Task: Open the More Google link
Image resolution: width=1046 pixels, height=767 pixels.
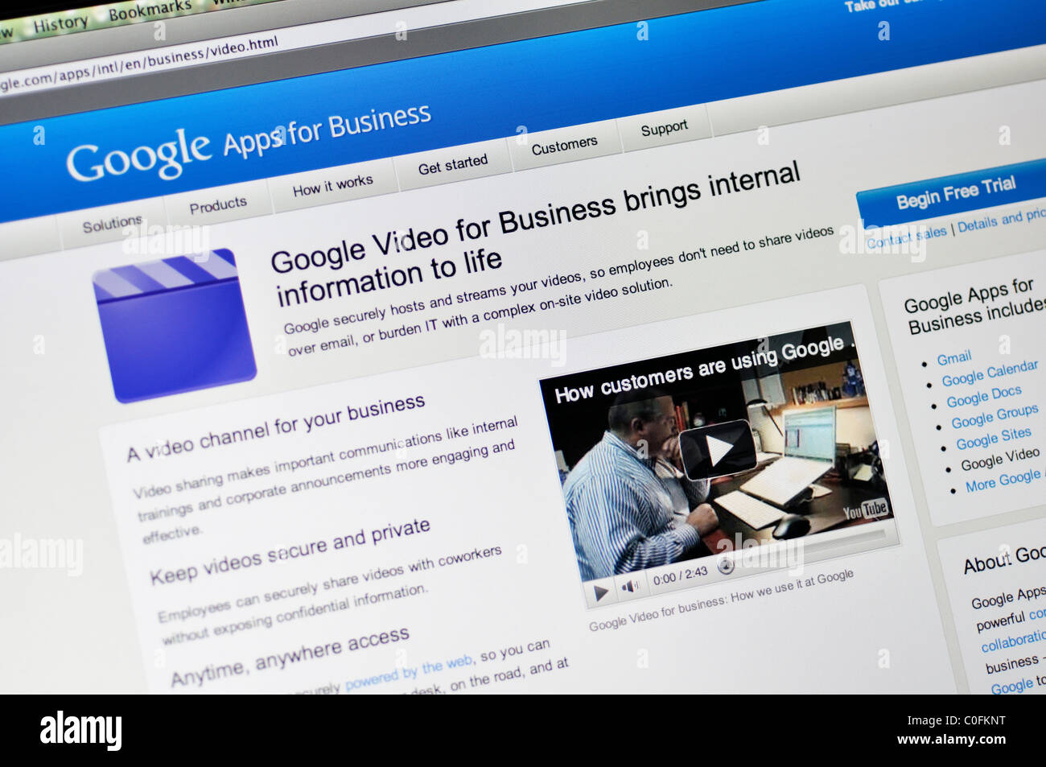Action: point(1004,481)
